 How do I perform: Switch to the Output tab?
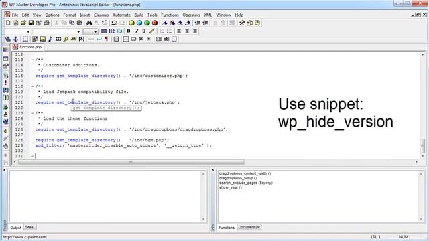pos(15,228)
